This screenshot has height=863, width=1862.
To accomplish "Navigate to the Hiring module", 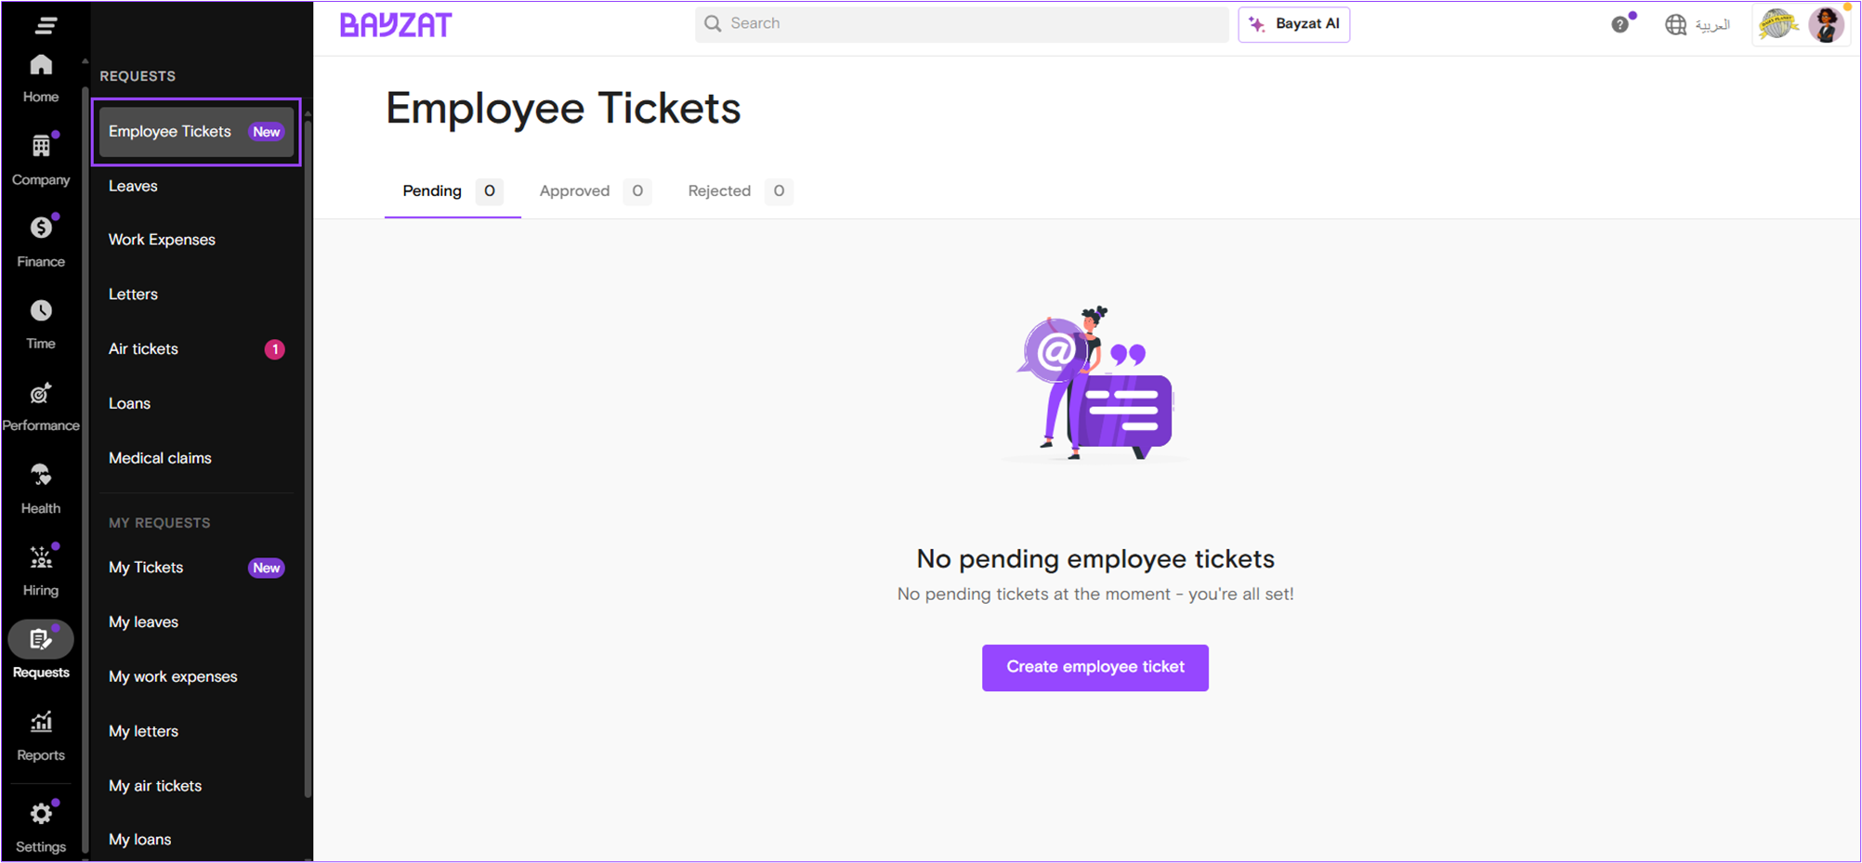I will pyautogui.click(x=41, y=569).
